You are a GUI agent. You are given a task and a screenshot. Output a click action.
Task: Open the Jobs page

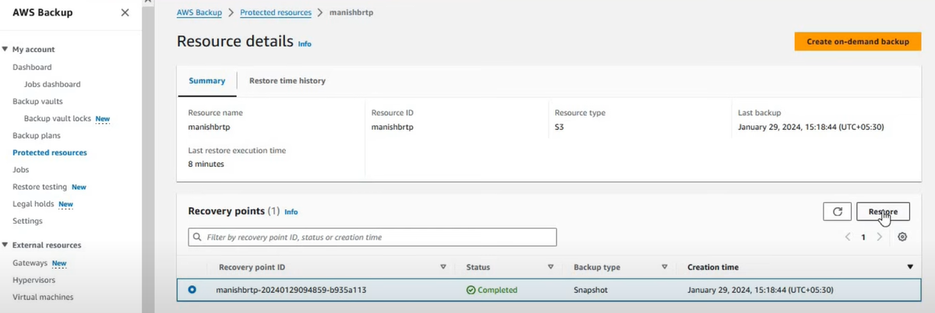pos(21,169)
